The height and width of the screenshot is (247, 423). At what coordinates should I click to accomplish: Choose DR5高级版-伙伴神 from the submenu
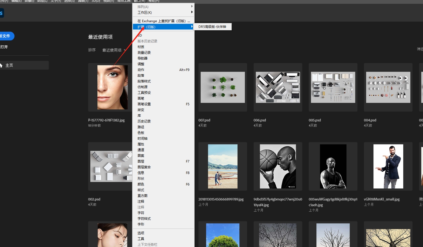(x=212, y=27)
